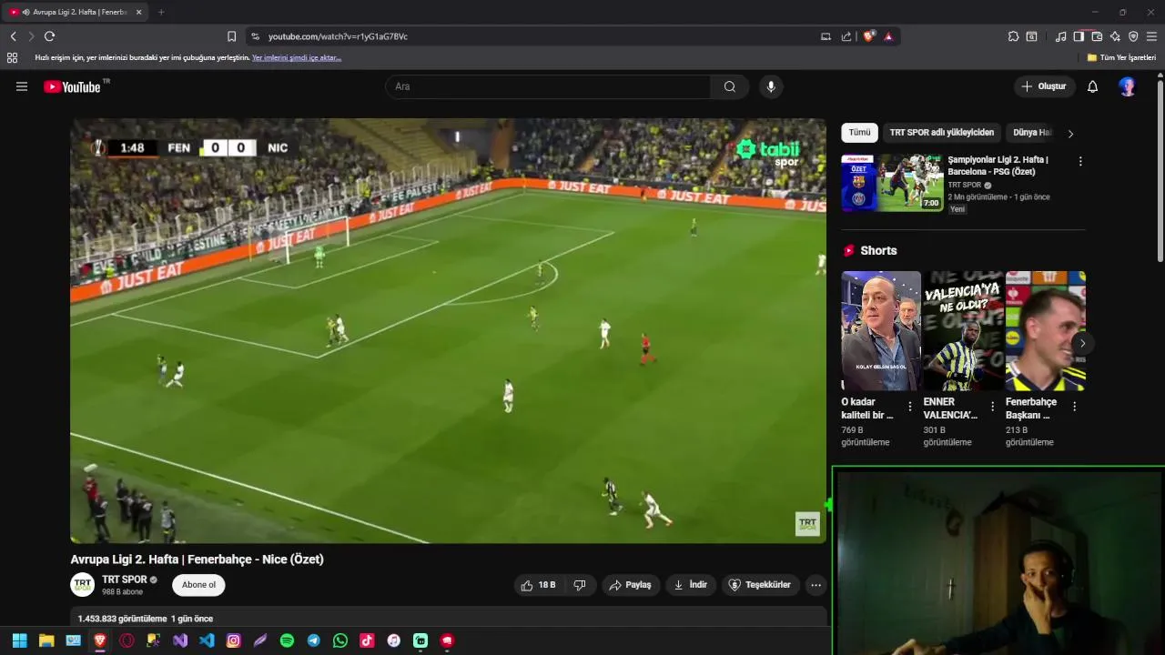The height and width of the screenshot is (655, 1165).
Task: Open Brave Wallet icon
Action: pyautogui.click(x=1097, y=36)
